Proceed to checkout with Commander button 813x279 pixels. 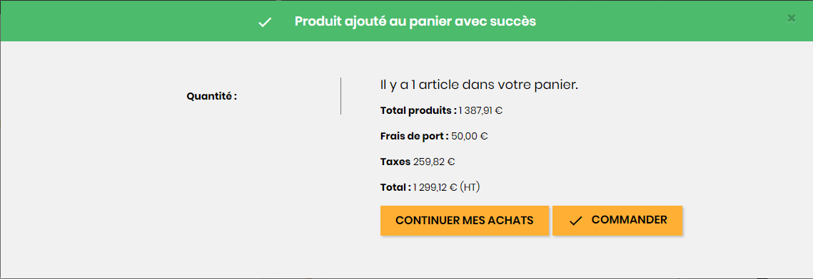pyautogui.click(x=617, y=221)
